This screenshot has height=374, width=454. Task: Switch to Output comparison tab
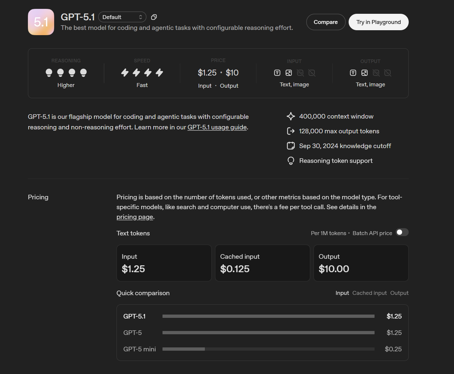tap(399, 293)
